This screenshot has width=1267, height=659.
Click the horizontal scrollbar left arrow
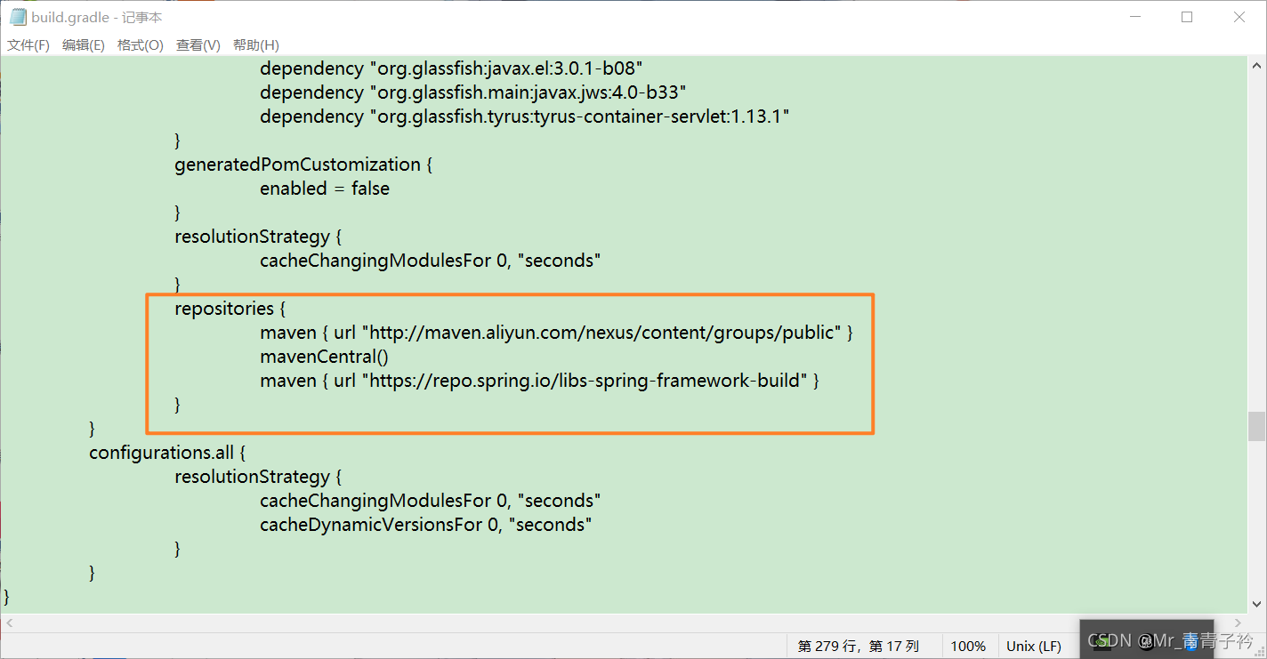[9, 623]
